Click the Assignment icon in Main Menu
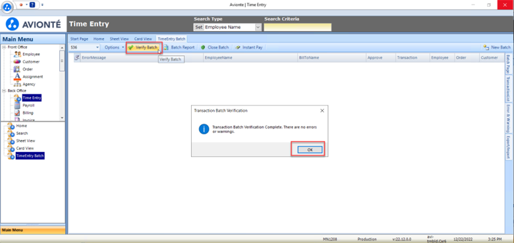 (x=17, y=76)
